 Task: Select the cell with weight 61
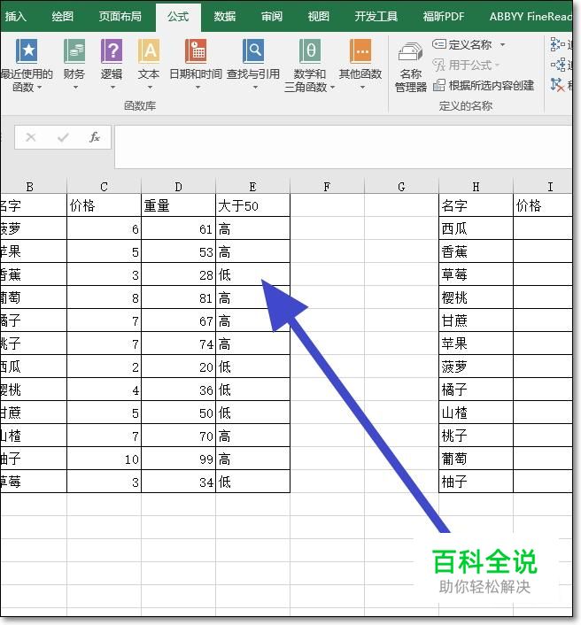178,228
